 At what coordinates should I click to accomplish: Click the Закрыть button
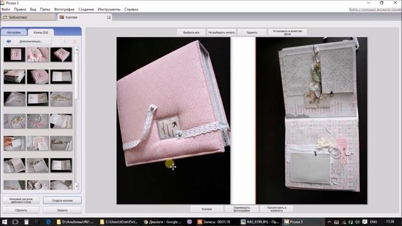point(62,210)
